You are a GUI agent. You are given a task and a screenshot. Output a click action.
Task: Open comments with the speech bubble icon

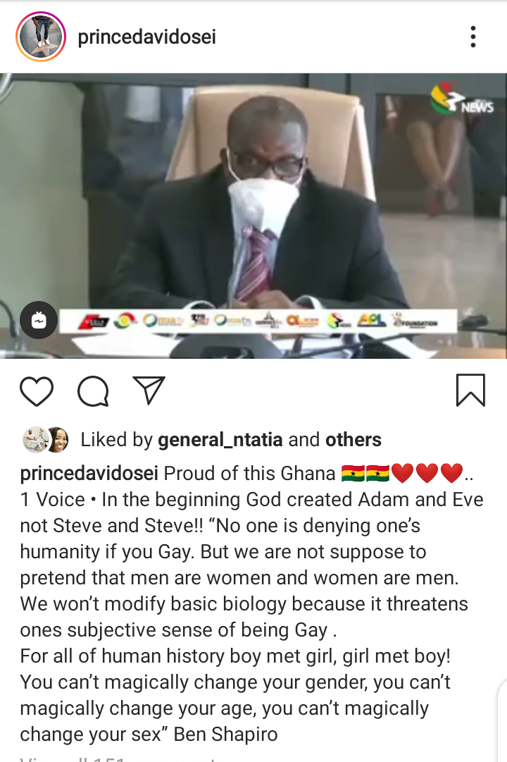(x=93, y=391)
